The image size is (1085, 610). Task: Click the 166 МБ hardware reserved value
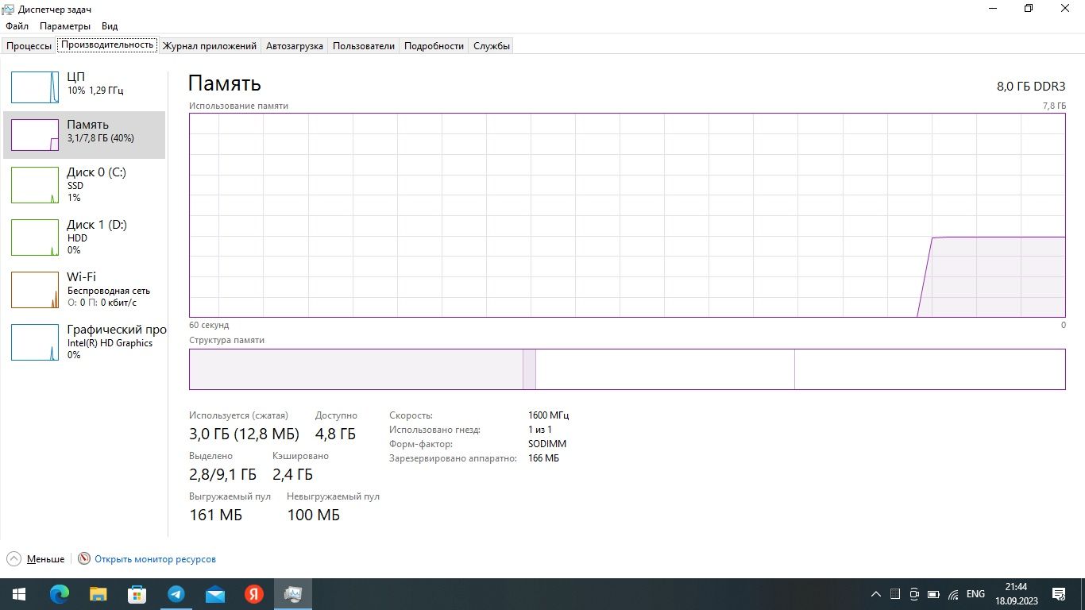pyautogui.click(x=543, y=458)
